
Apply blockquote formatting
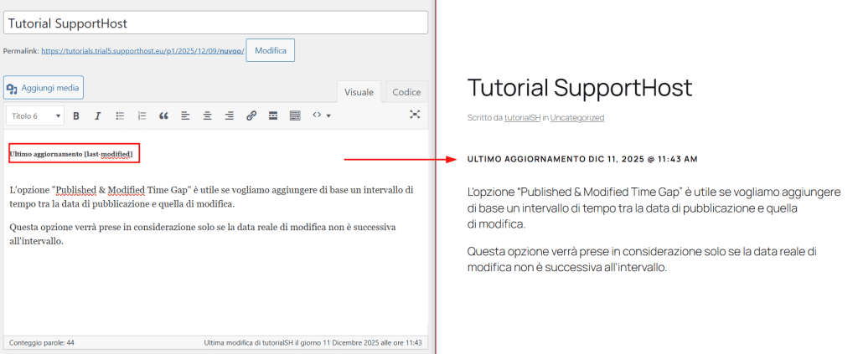163,115
